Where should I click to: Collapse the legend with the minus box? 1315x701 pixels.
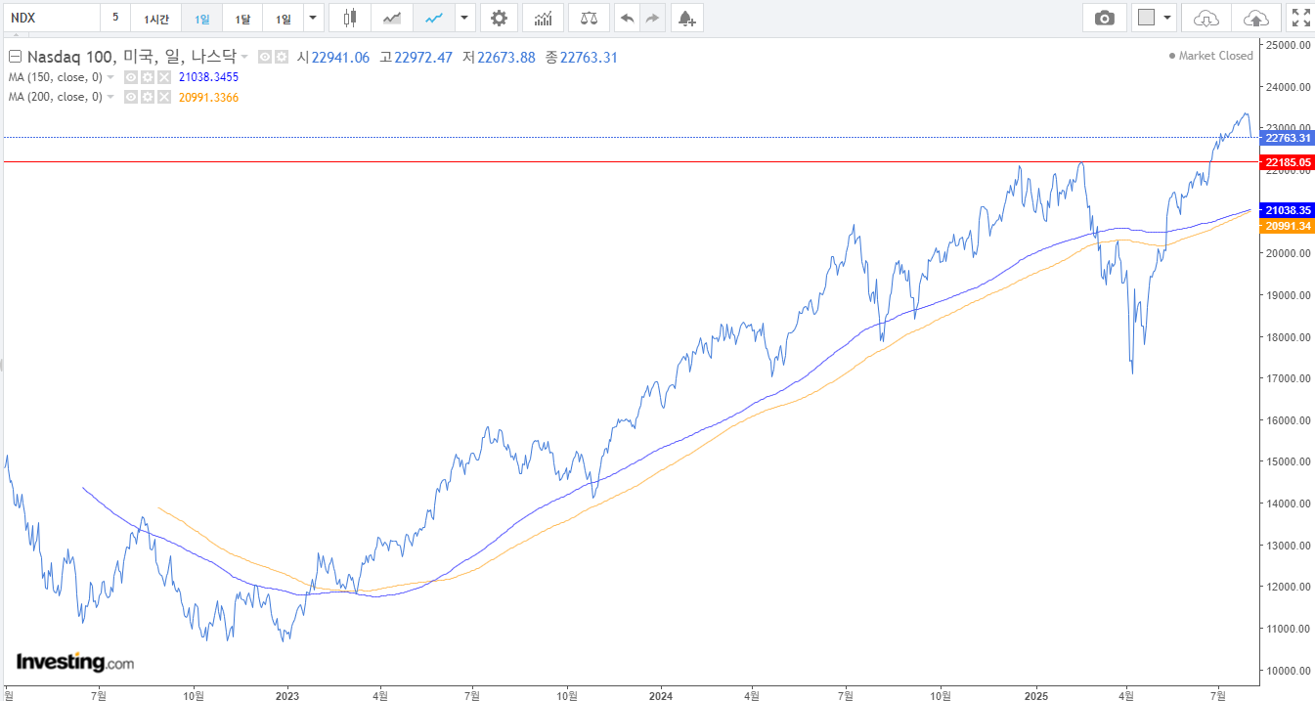coord(15,57)
